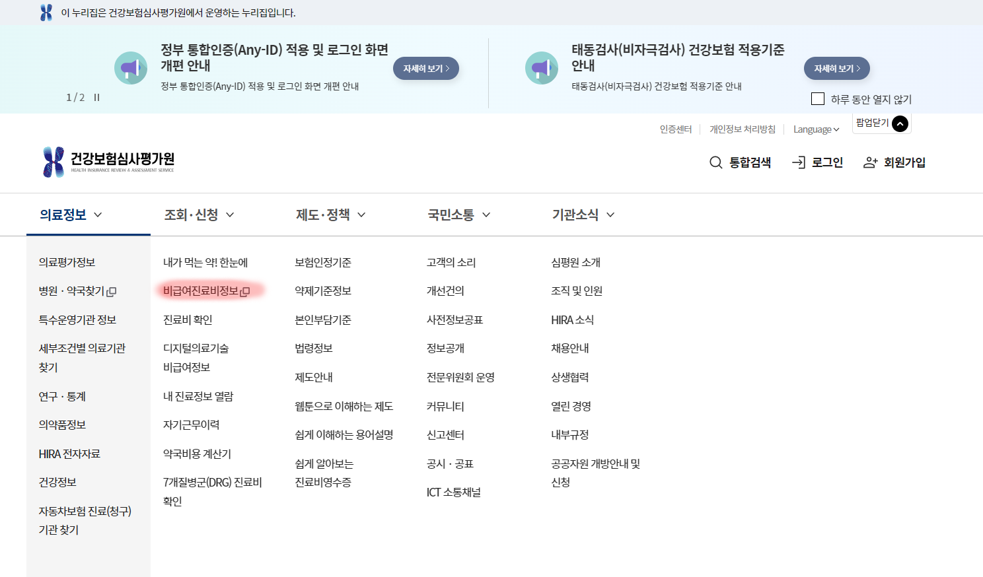Open the 개인정보 처리방침 link
Viewport: 983px width, 577px height.
[x=742, y=129]
